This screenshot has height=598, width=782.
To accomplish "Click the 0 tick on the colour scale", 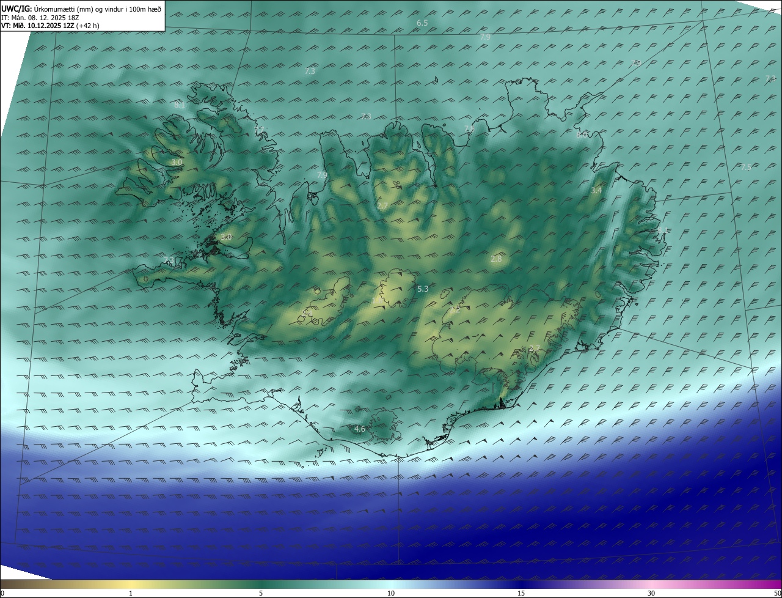I will point(2,593).
